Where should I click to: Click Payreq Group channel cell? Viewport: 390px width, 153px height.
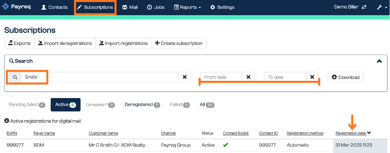coord(176,145)
